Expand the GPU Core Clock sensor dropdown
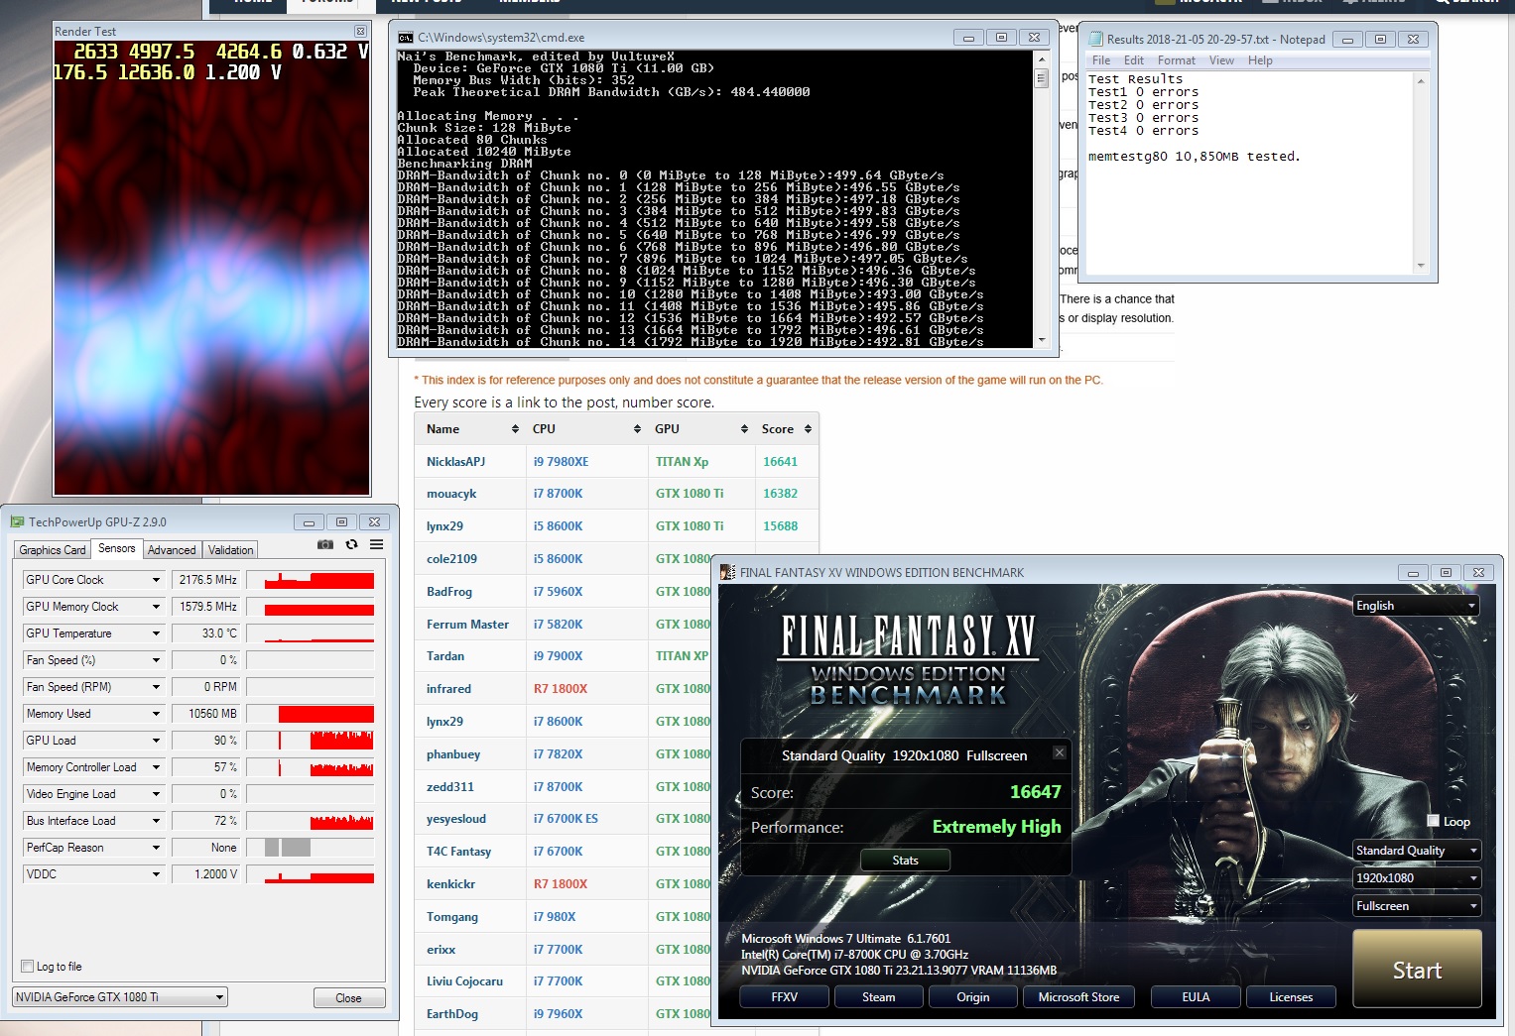The image size is (1515, 1036). coord(156,580)
